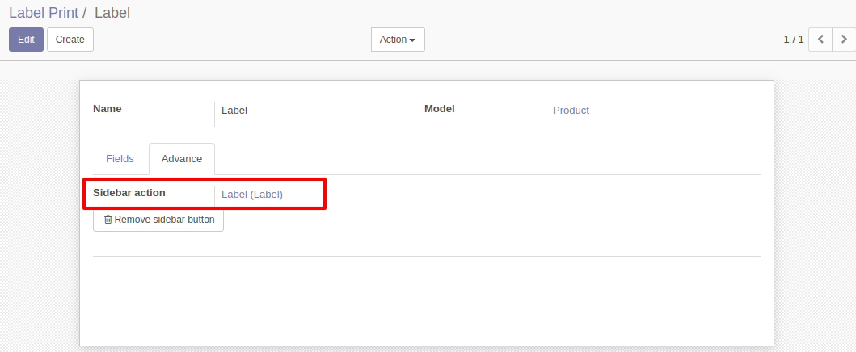Navigate to Label Print breadcrumb
Viewport: 856px width, 352px height.
tap(44, 13)
